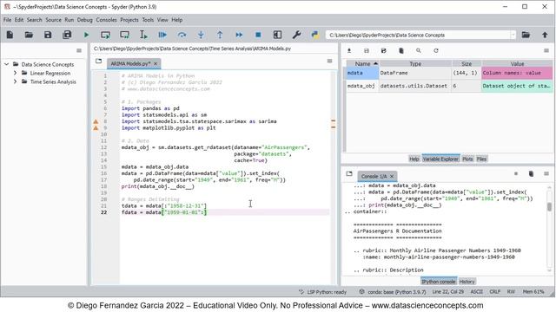Select mdata_obj variable row
This screenshot has height=312, width=556.
tap(449, 86)
